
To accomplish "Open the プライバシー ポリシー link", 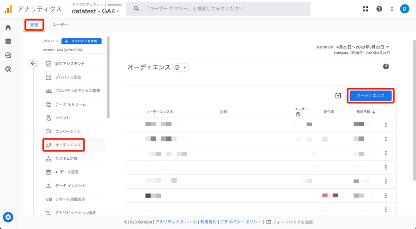I will [x=241, y=222].
